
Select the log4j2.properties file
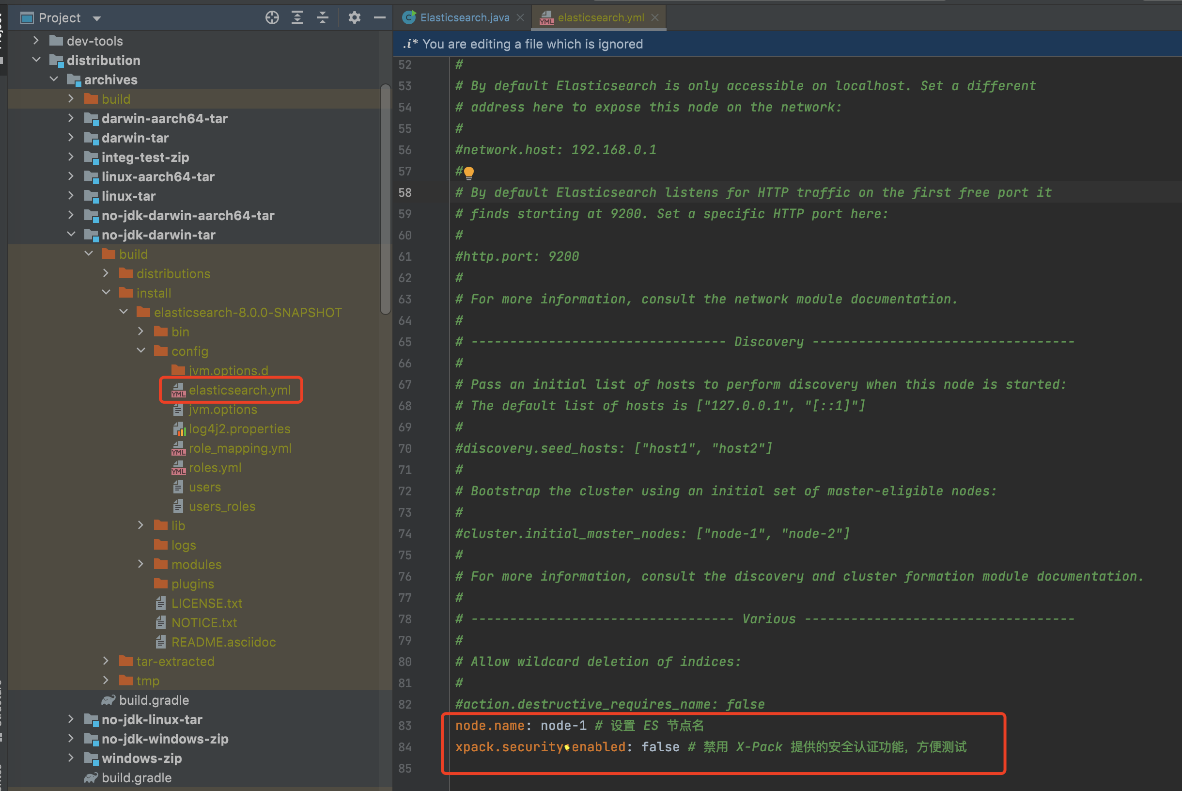(x=239, y=429)
